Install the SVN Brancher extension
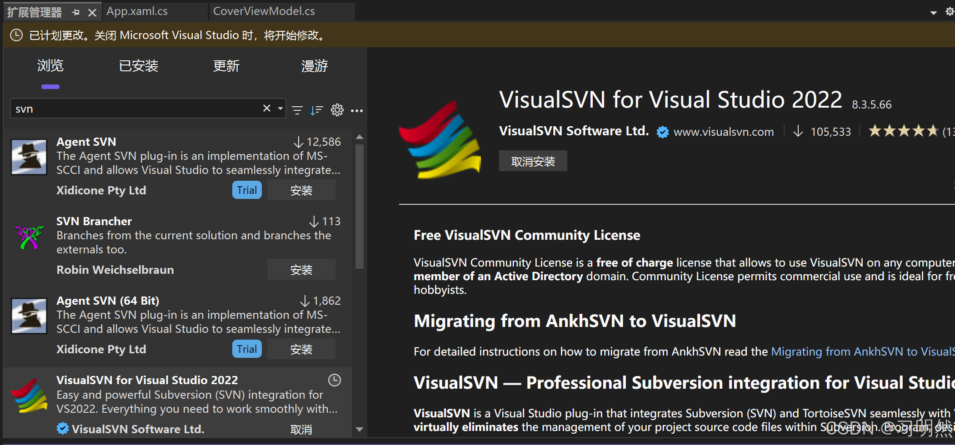 (x=301, y=269)
